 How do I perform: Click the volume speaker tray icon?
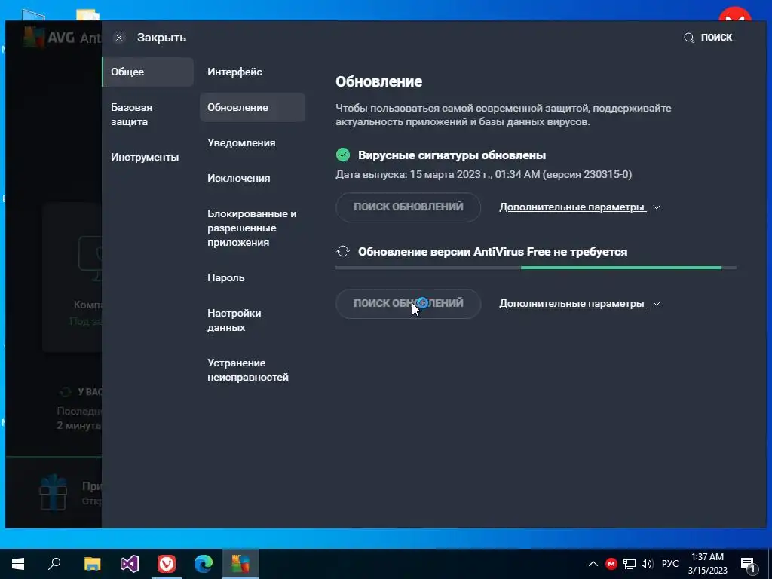pyautogui.click(x=647, y=564)
